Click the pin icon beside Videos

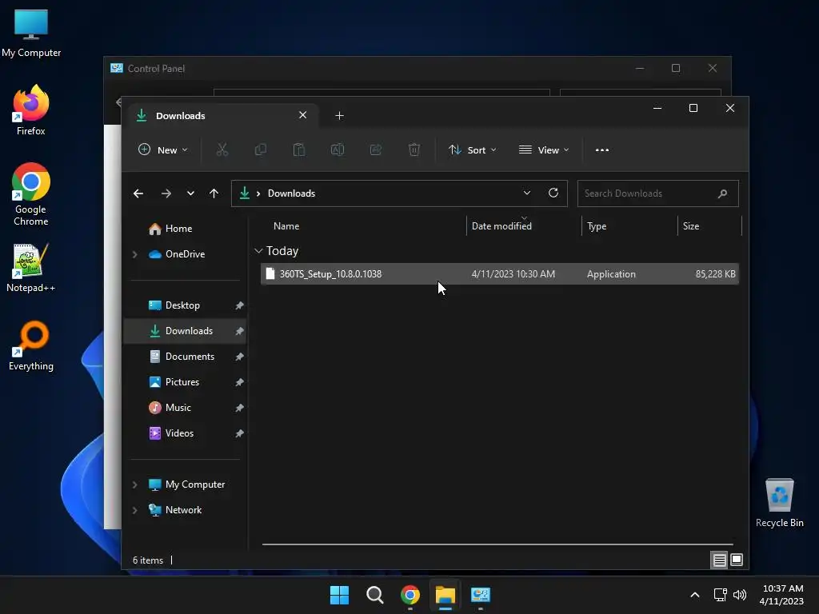coord(239,433)
